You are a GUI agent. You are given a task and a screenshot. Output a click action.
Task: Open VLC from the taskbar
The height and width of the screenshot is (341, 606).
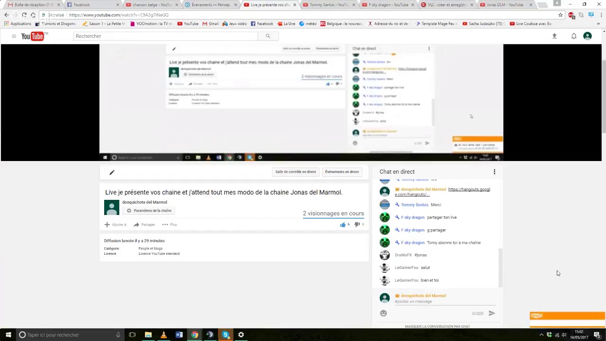[163, 335]
